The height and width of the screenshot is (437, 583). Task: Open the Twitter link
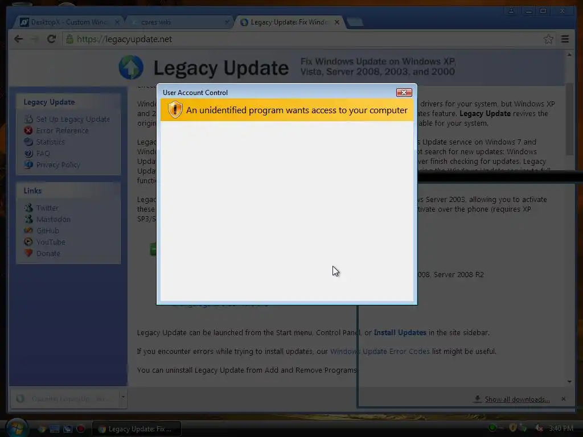(x=47, y=208)
